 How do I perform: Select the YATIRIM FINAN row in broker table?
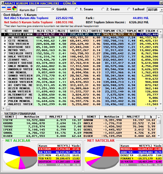(x=80, y=34)
